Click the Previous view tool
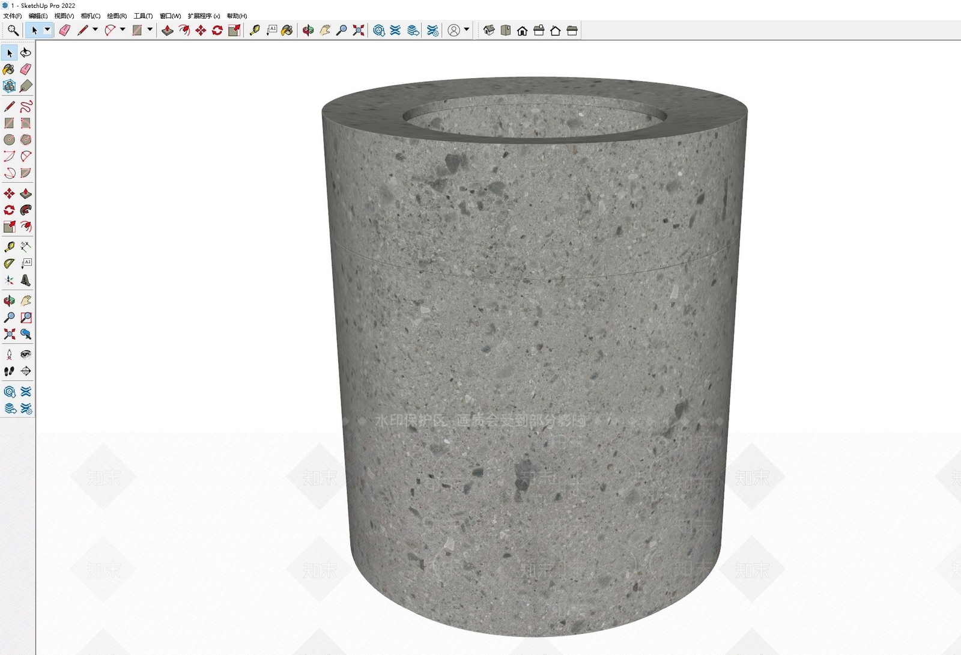 click(26, 334)
